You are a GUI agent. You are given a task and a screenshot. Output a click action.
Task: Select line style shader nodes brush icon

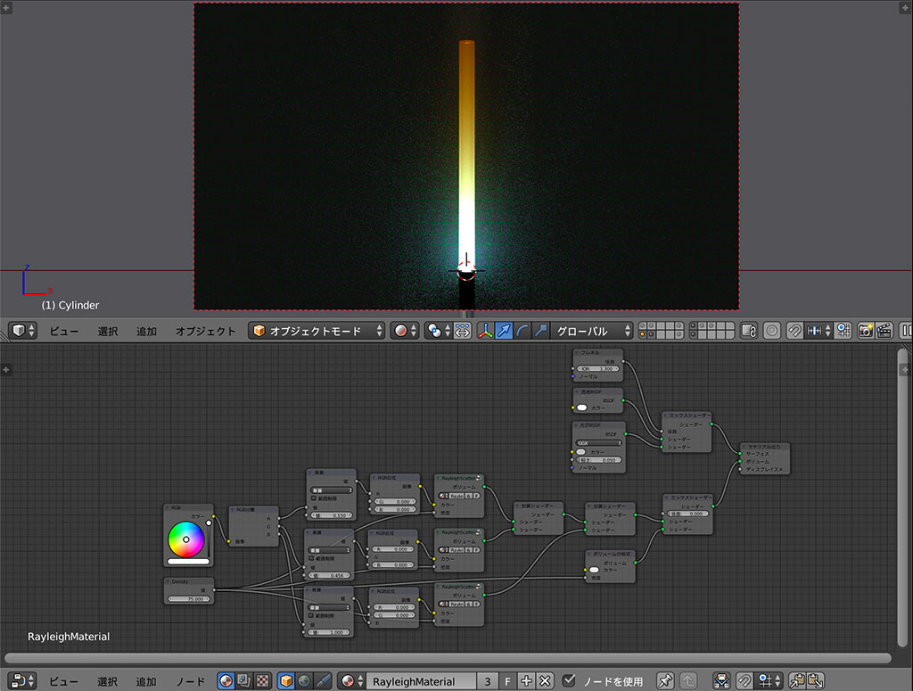pos(323,680)
